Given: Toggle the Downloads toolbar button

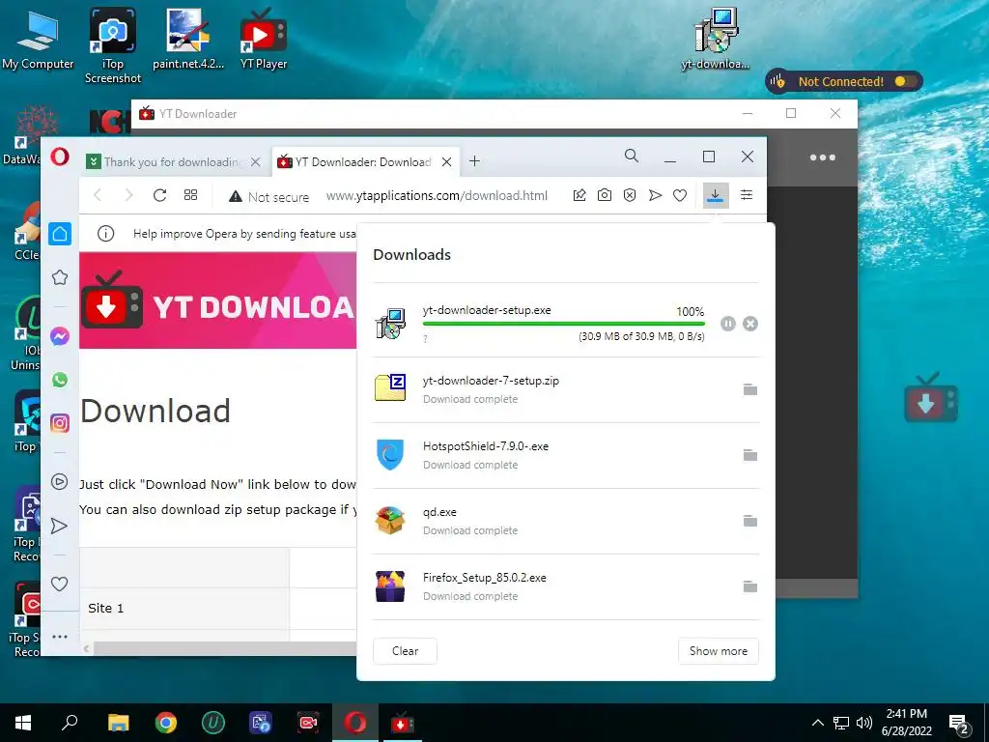Looking at the screenshot, I should click(716, 195).
